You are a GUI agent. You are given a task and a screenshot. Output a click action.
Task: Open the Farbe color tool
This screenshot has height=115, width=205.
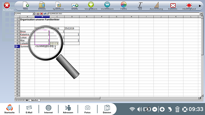point(124,6)
